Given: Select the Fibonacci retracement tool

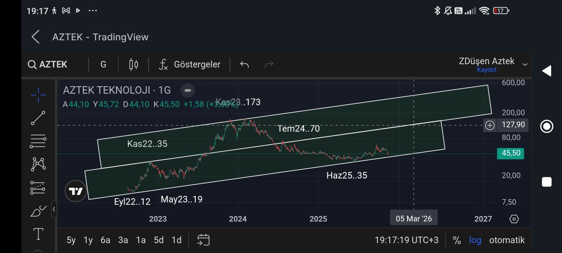Looking at the screenshot, I should (x=38, y=141).
